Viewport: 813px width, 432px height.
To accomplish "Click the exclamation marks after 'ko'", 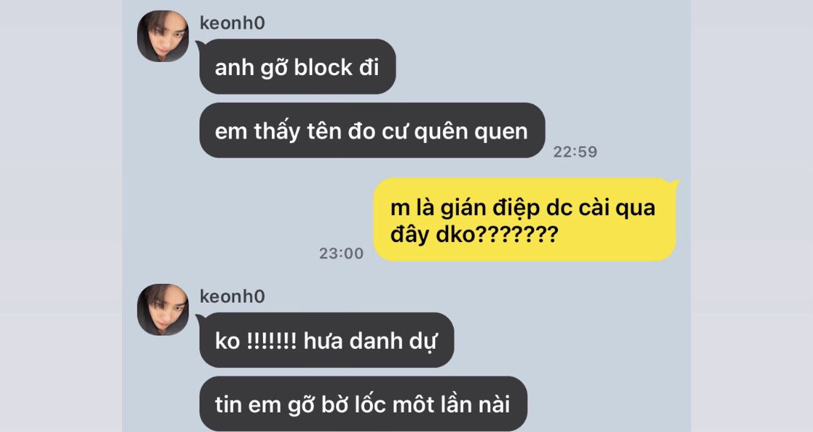I will [271, 341].
